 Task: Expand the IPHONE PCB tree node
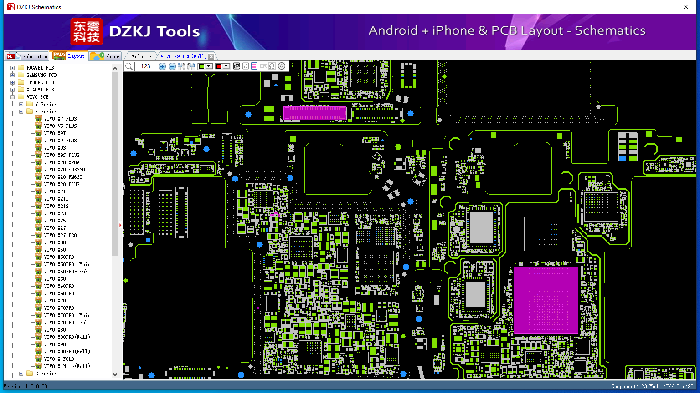(x=13, y=82)
